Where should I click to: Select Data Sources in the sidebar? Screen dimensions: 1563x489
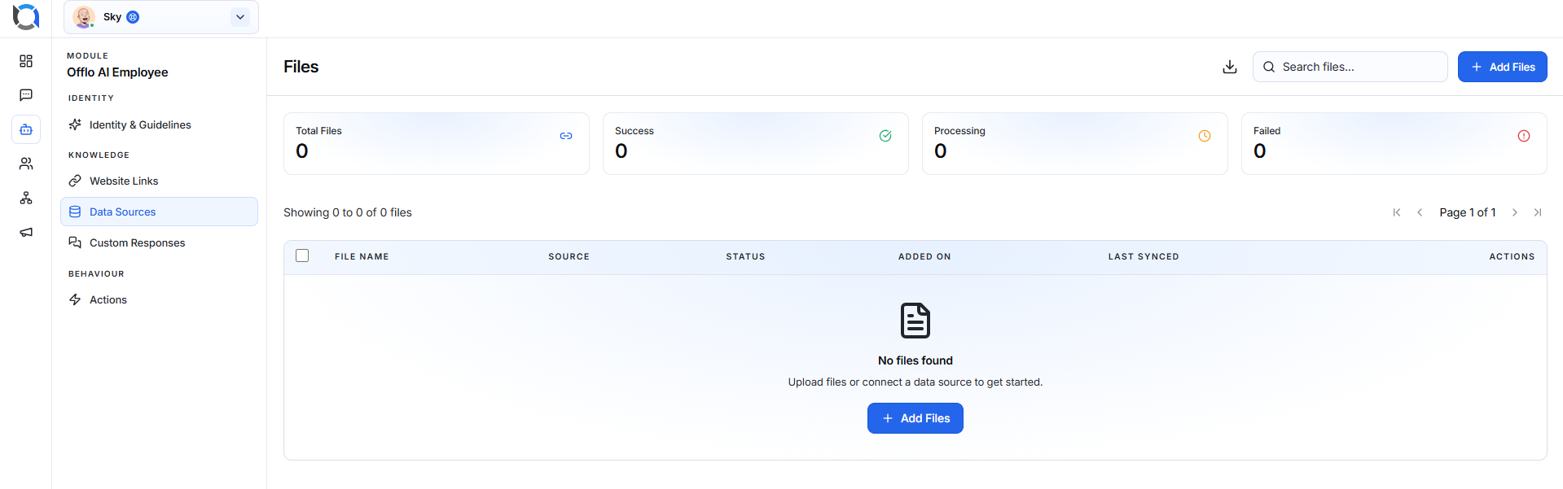pos(159,212)
